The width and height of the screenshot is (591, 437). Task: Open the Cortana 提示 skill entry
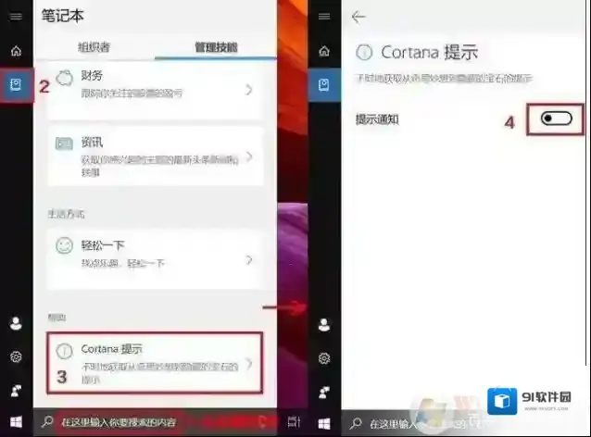pos(154,359)
